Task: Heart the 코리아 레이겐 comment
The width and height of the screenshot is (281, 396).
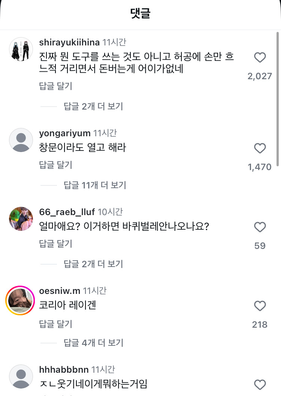Action: tap(260, 306)
